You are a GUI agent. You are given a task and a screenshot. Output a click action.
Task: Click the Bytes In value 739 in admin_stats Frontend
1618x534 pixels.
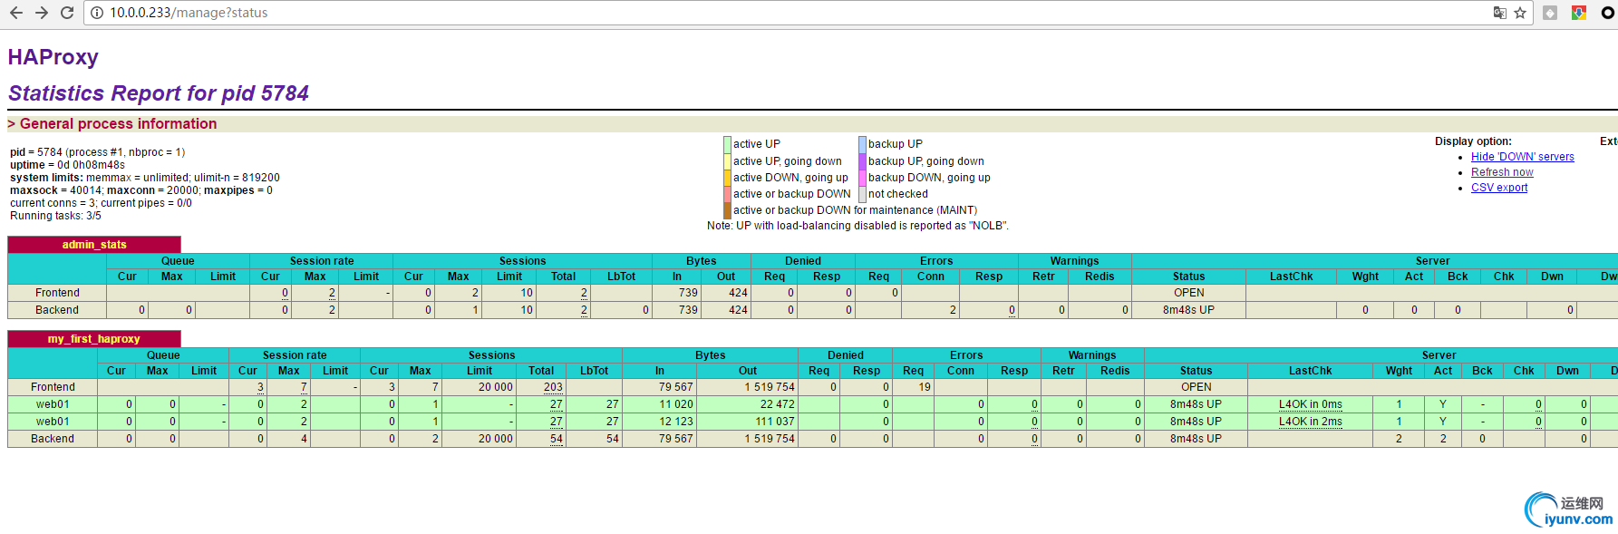pyautogui.click(x=688, y=293)
